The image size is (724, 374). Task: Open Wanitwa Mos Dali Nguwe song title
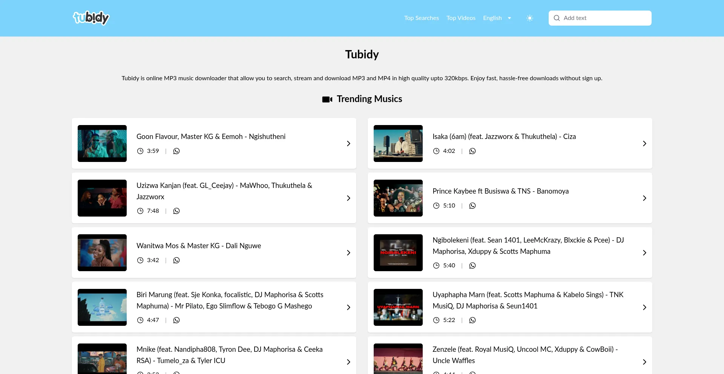[x=199, y=246]
